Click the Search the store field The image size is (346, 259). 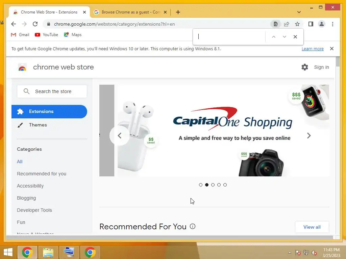(x=52, y=91)
